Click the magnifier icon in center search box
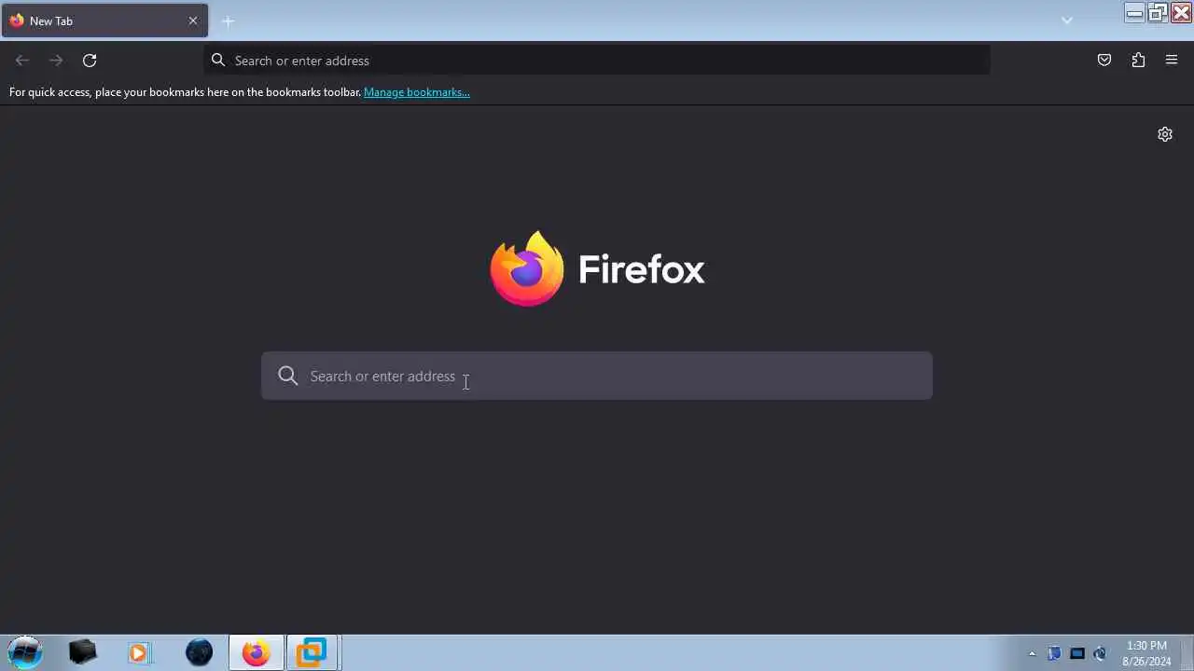 point(288,376)
